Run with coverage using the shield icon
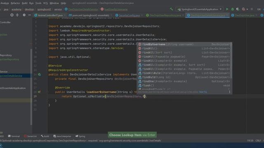 [238, 9]
